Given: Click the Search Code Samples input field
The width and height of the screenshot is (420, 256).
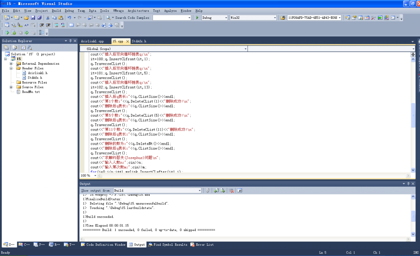Looking at the screenshot, I should click(172, 18).
